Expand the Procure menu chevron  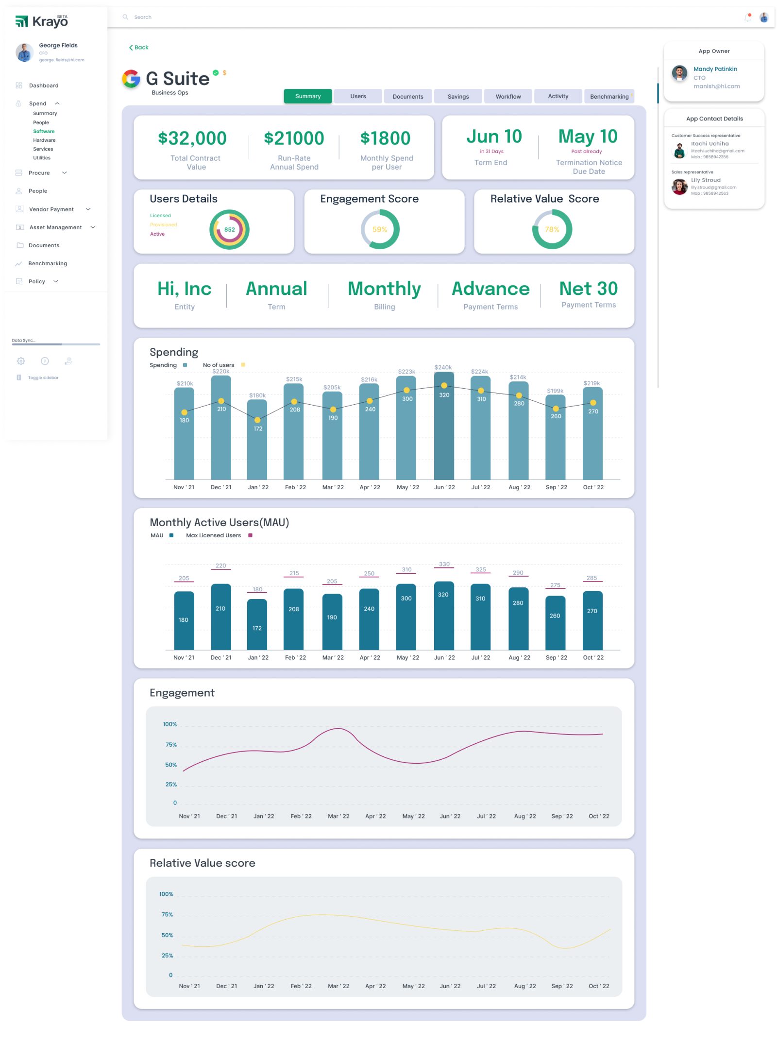[x=65, y=173]
